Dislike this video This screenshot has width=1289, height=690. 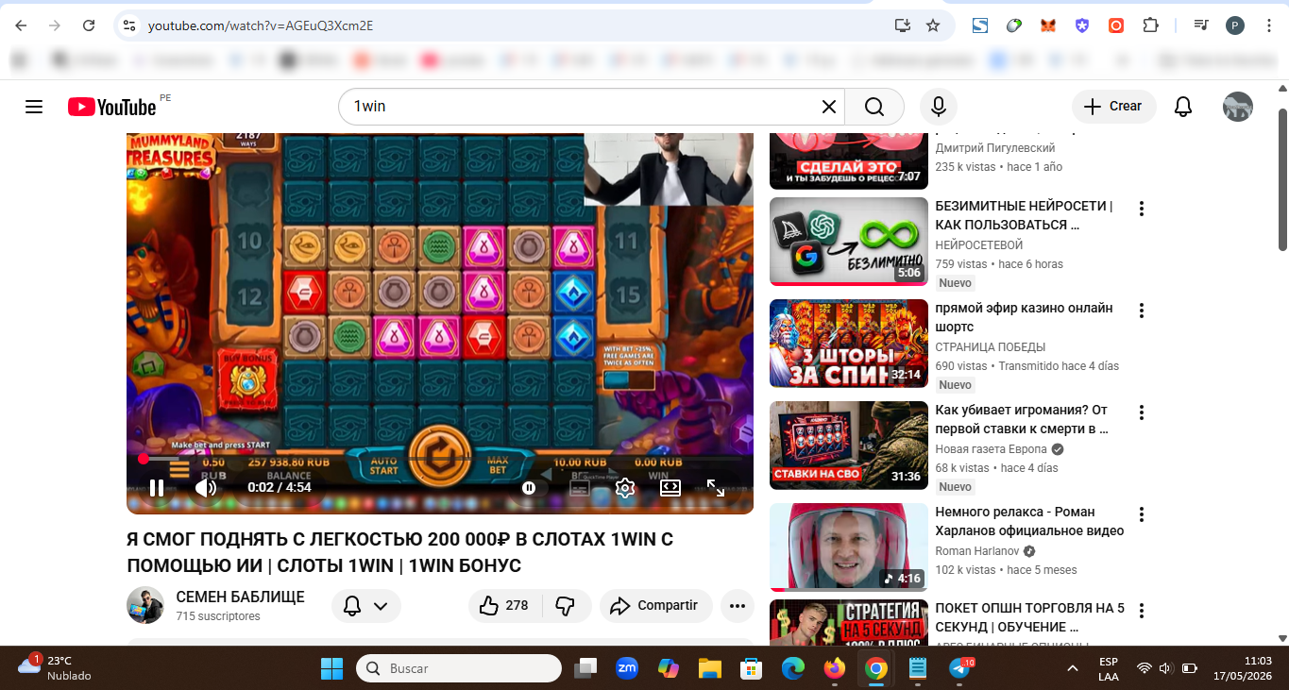pos(566,606)
